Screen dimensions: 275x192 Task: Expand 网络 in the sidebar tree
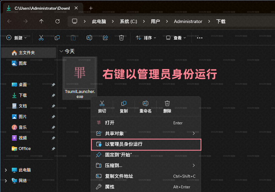[x=6, y=181]
